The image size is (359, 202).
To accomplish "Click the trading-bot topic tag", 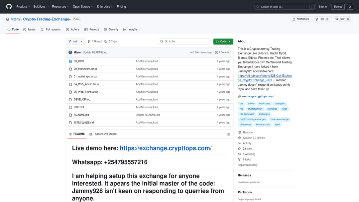I will [280, 104].
